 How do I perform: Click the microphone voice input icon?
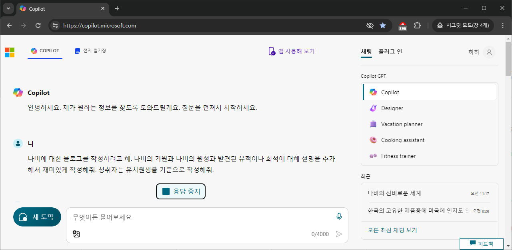[339, 217]
